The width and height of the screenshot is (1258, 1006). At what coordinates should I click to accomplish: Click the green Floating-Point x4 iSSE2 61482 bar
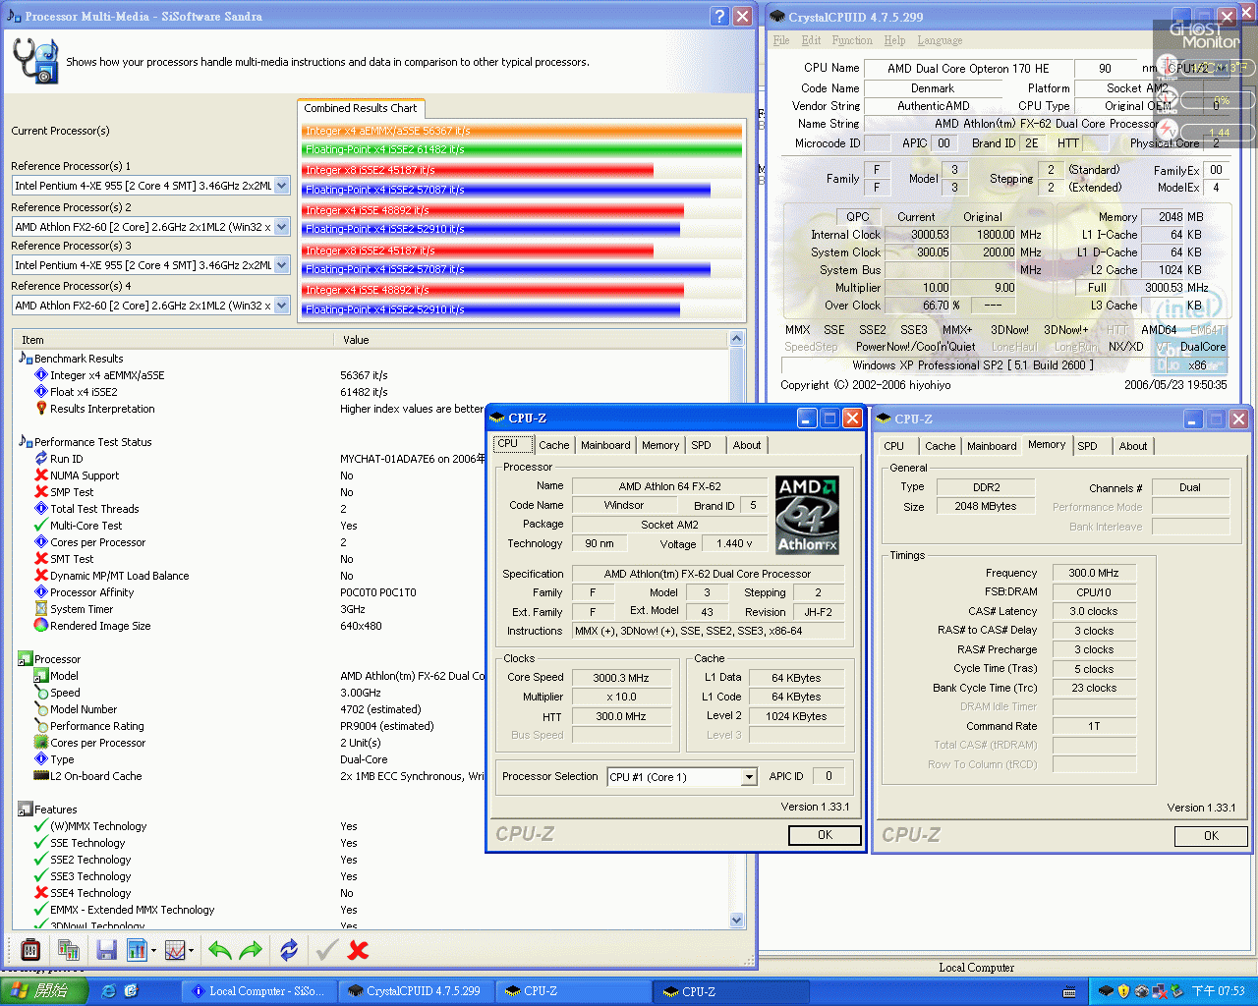pos(522,149)
